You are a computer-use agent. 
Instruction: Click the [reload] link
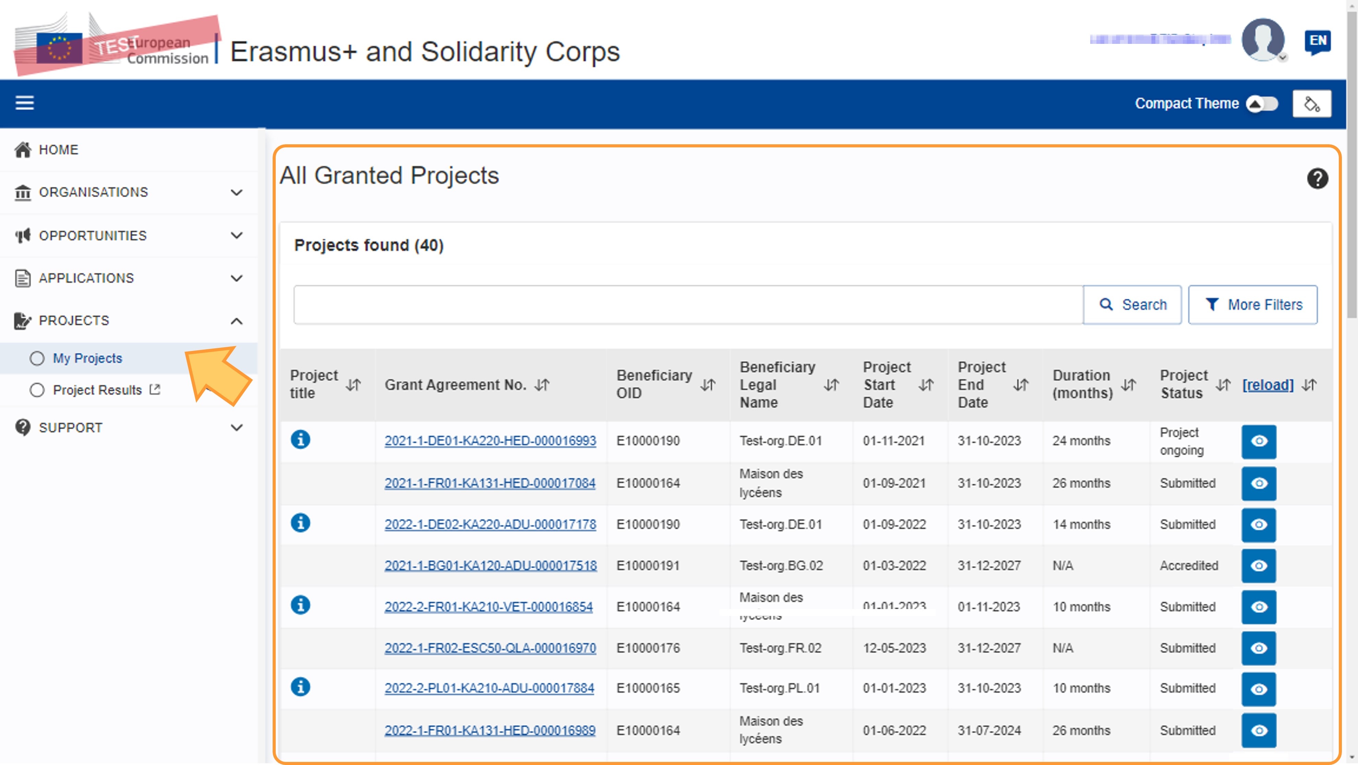(x=1268, y=385)
